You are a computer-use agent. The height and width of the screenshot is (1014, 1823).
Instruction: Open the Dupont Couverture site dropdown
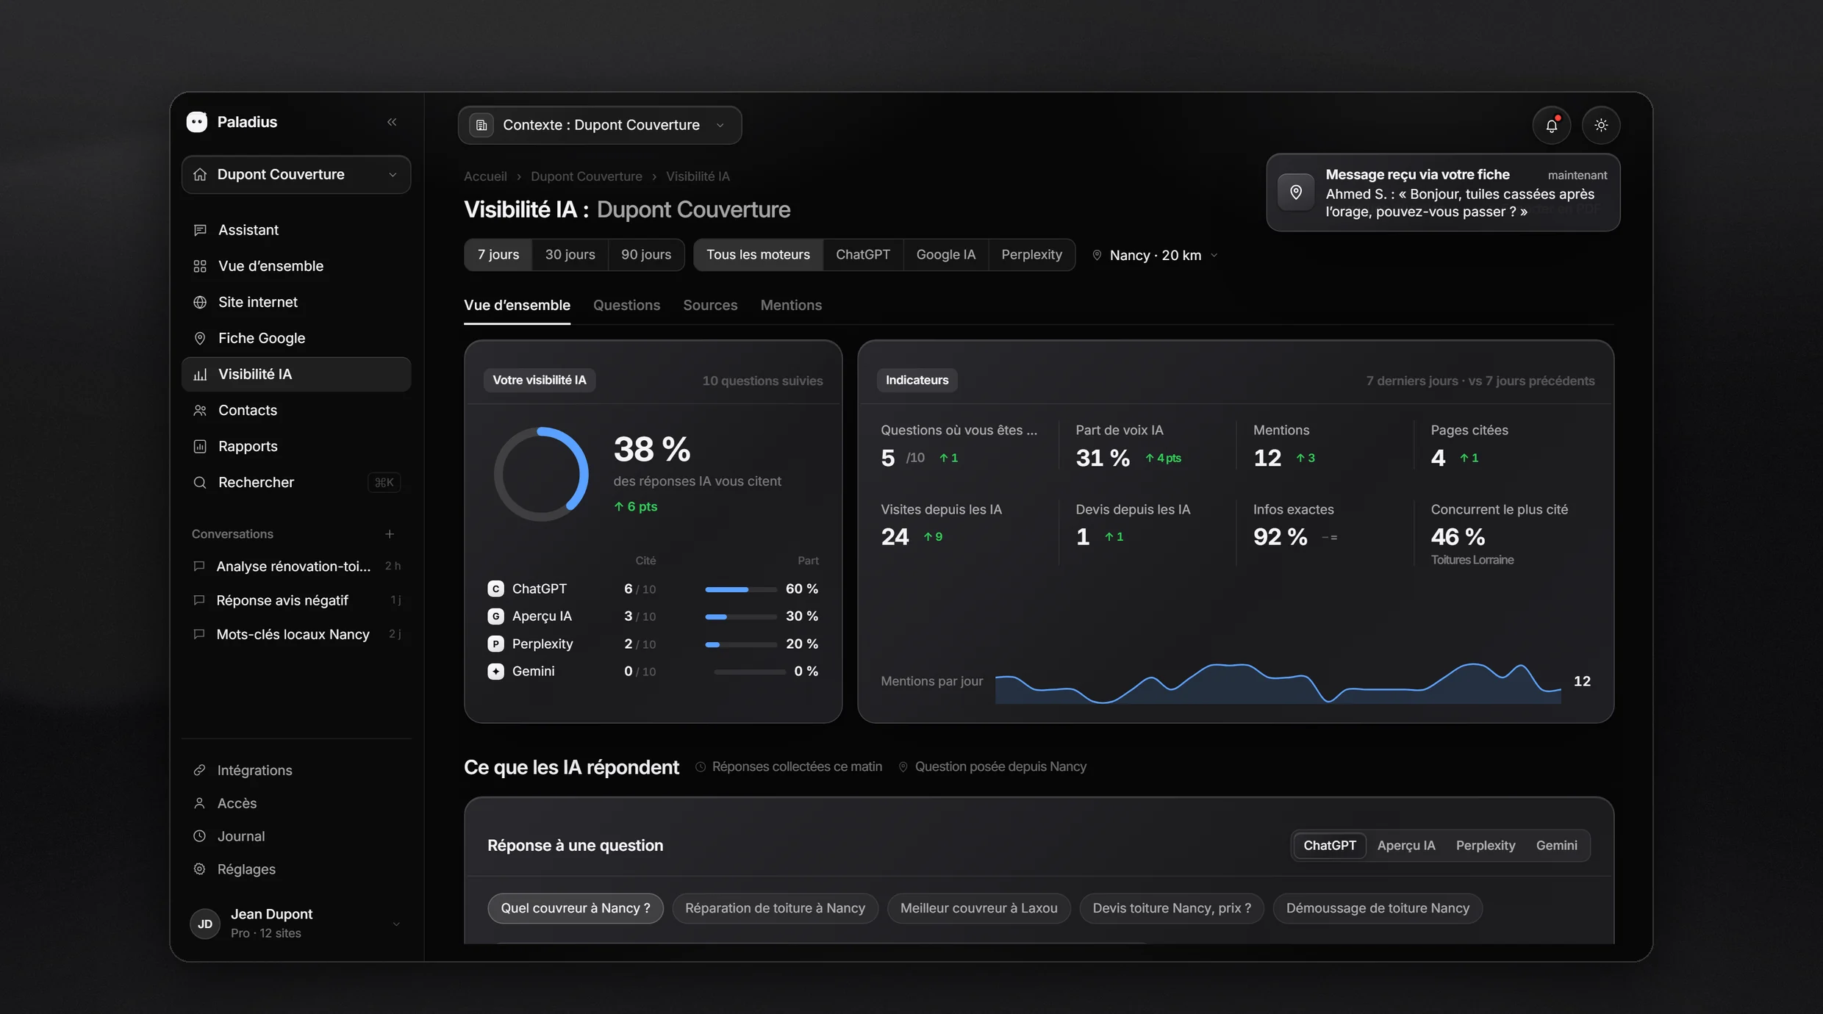[296, 174]
